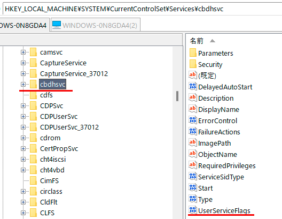This screenshot has width=282, height=219.
Task: Select the ServiceSidType value name
Action: coord(221,177)
